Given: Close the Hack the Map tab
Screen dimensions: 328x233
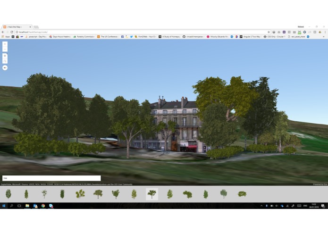Looking at the screenshot, I should (30, 27).
